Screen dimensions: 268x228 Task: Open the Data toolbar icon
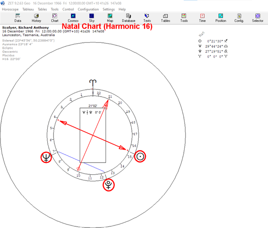click(x=18, y=18)
